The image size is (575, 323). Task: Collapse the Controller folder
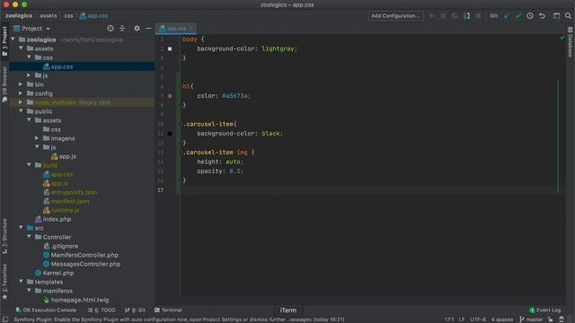(30, 237)
